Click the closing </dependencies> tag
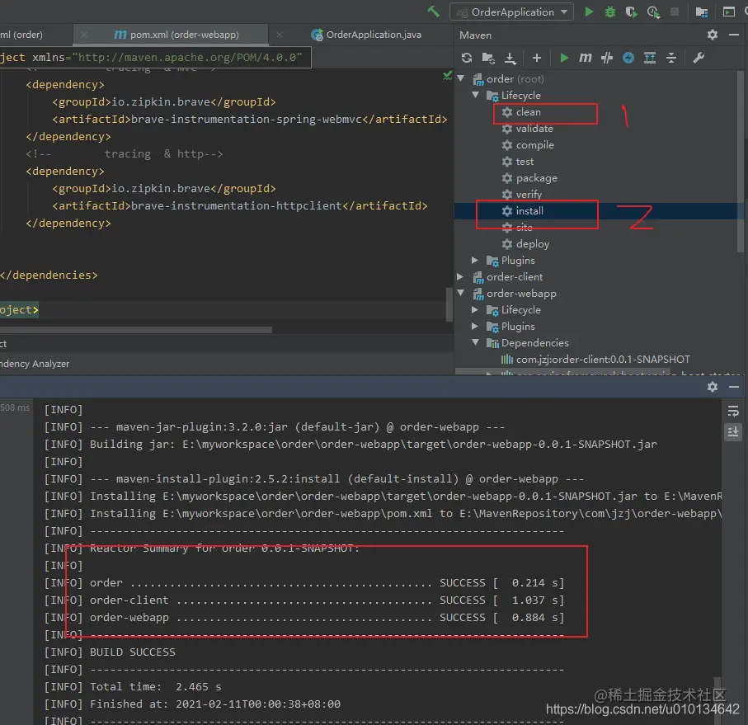Screen dimensions: 748x725 [49, 275]
